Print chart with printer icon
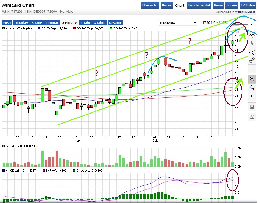 (252, 117)
